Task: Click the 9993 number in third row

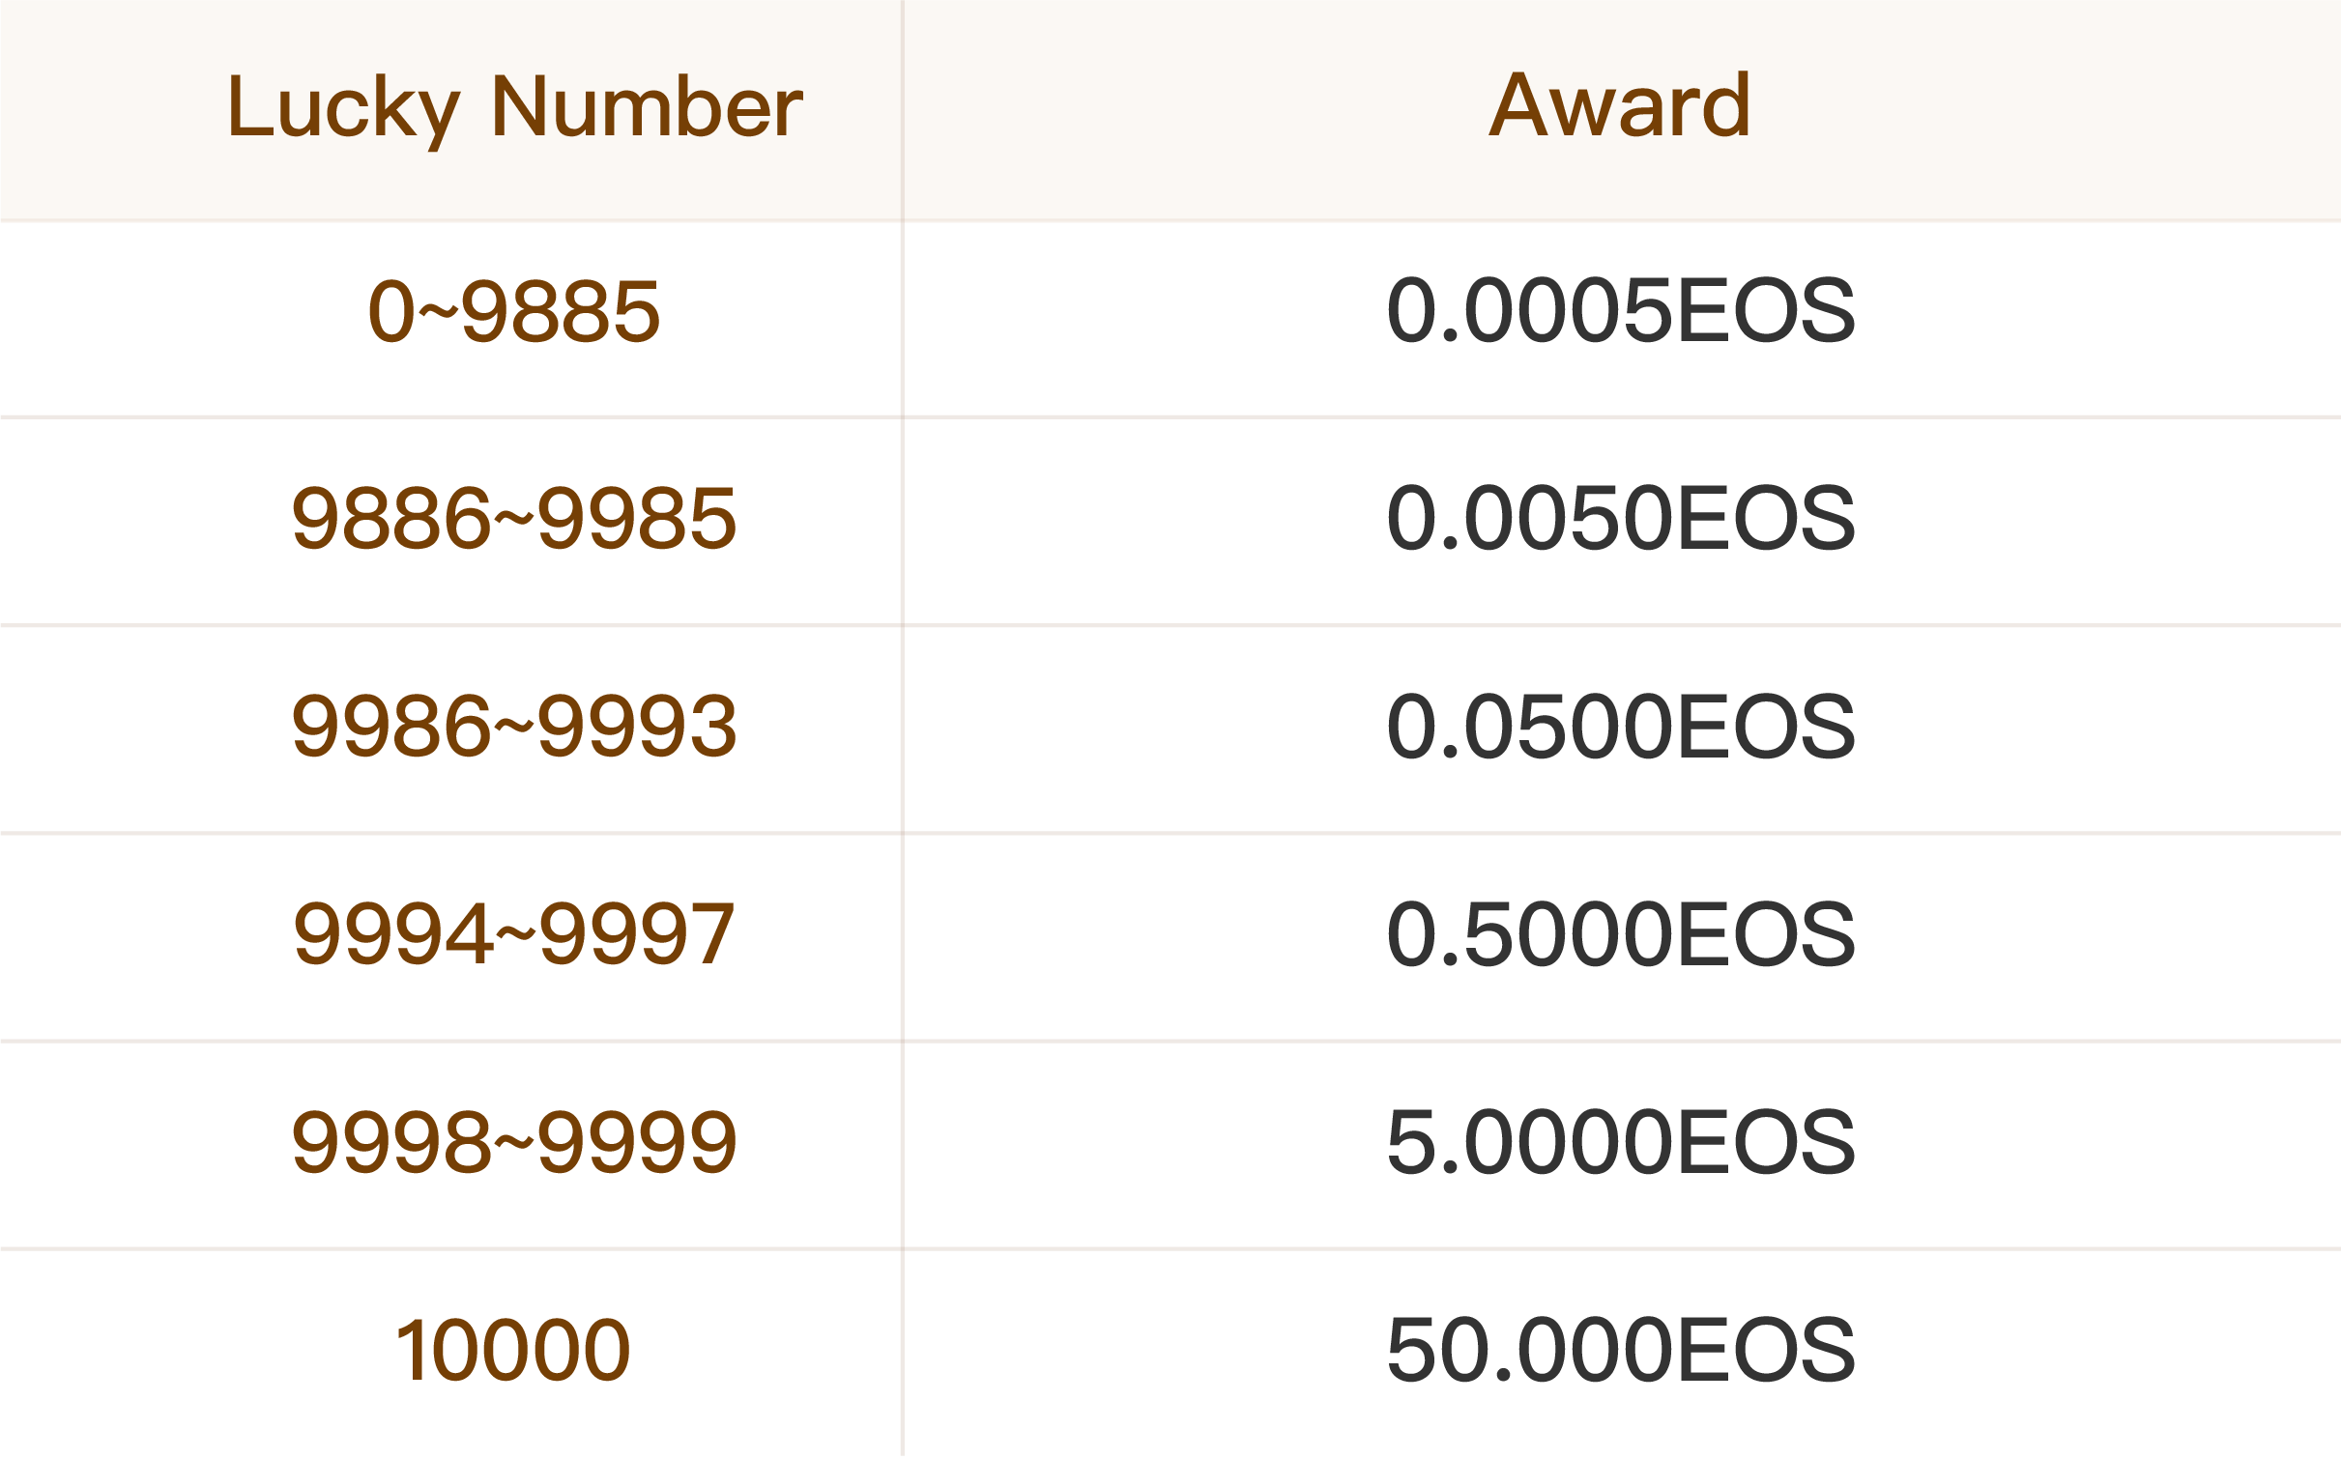Action: click(x=638, y=727)
